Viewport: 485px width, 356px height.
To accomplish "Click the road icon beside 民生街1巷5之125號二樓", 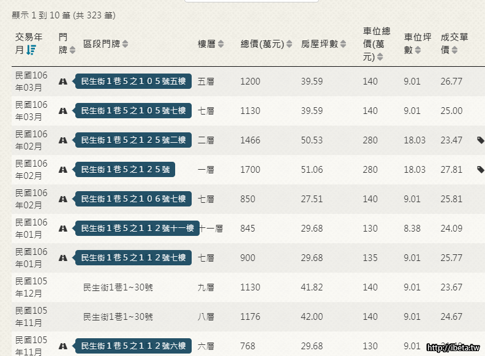I will point(62,140).
